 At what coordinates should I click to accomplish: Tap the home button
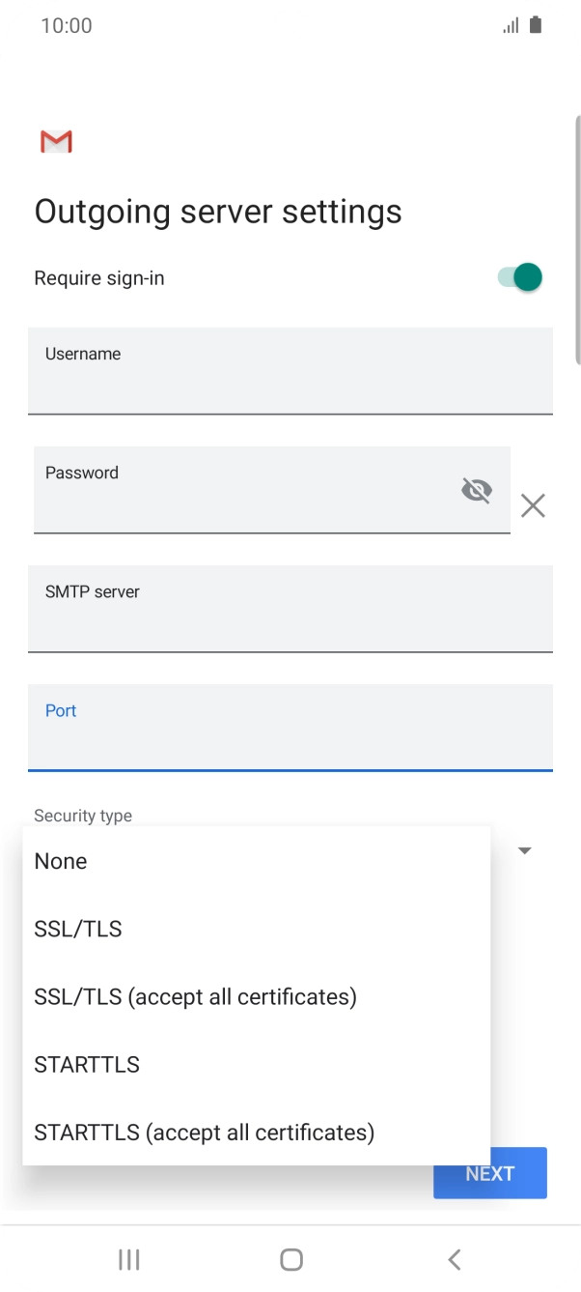(290, 1259)
